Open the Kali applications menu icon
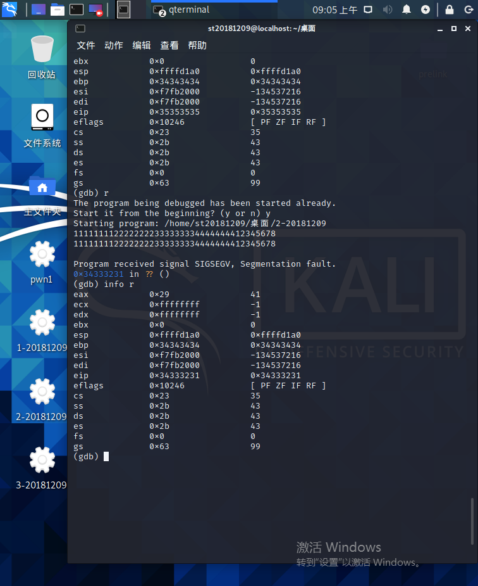 9,10
